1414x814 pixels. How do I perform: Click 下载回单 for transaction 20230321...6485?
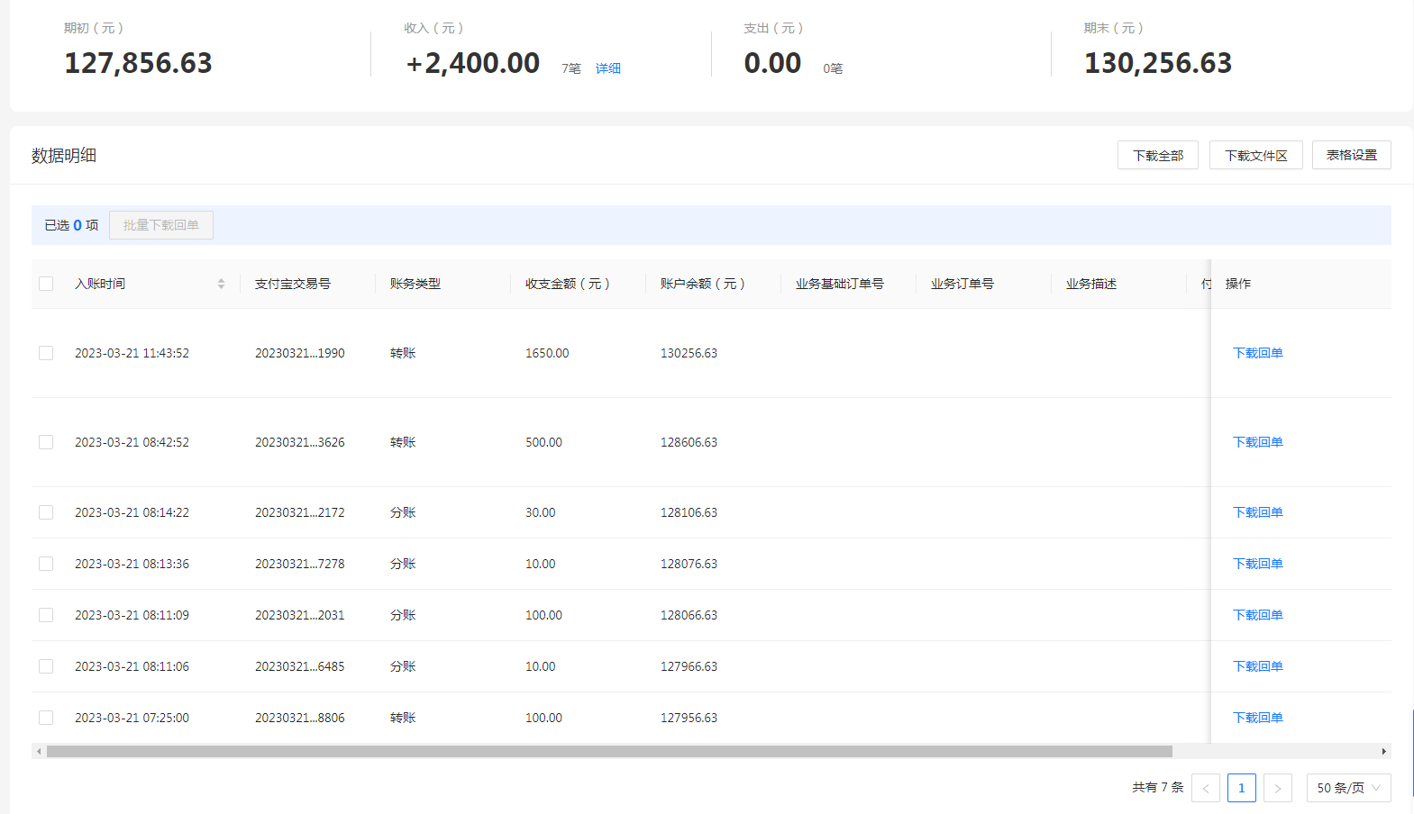pos(1257,666)
